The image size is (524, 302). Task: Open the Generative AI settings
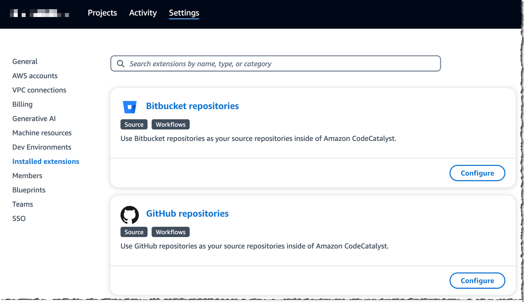point(34,118)
